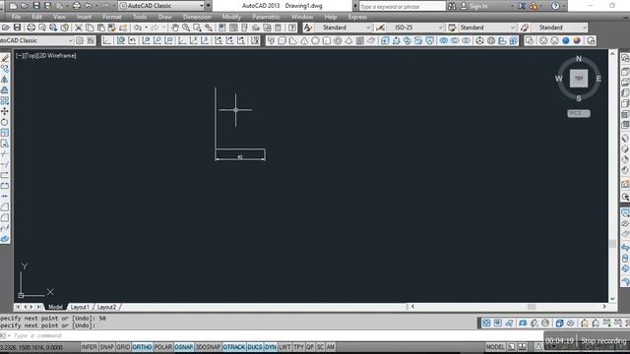Click the keyword search input field
The height and width of the screenshot is (354, 630).
coord(402,7)
